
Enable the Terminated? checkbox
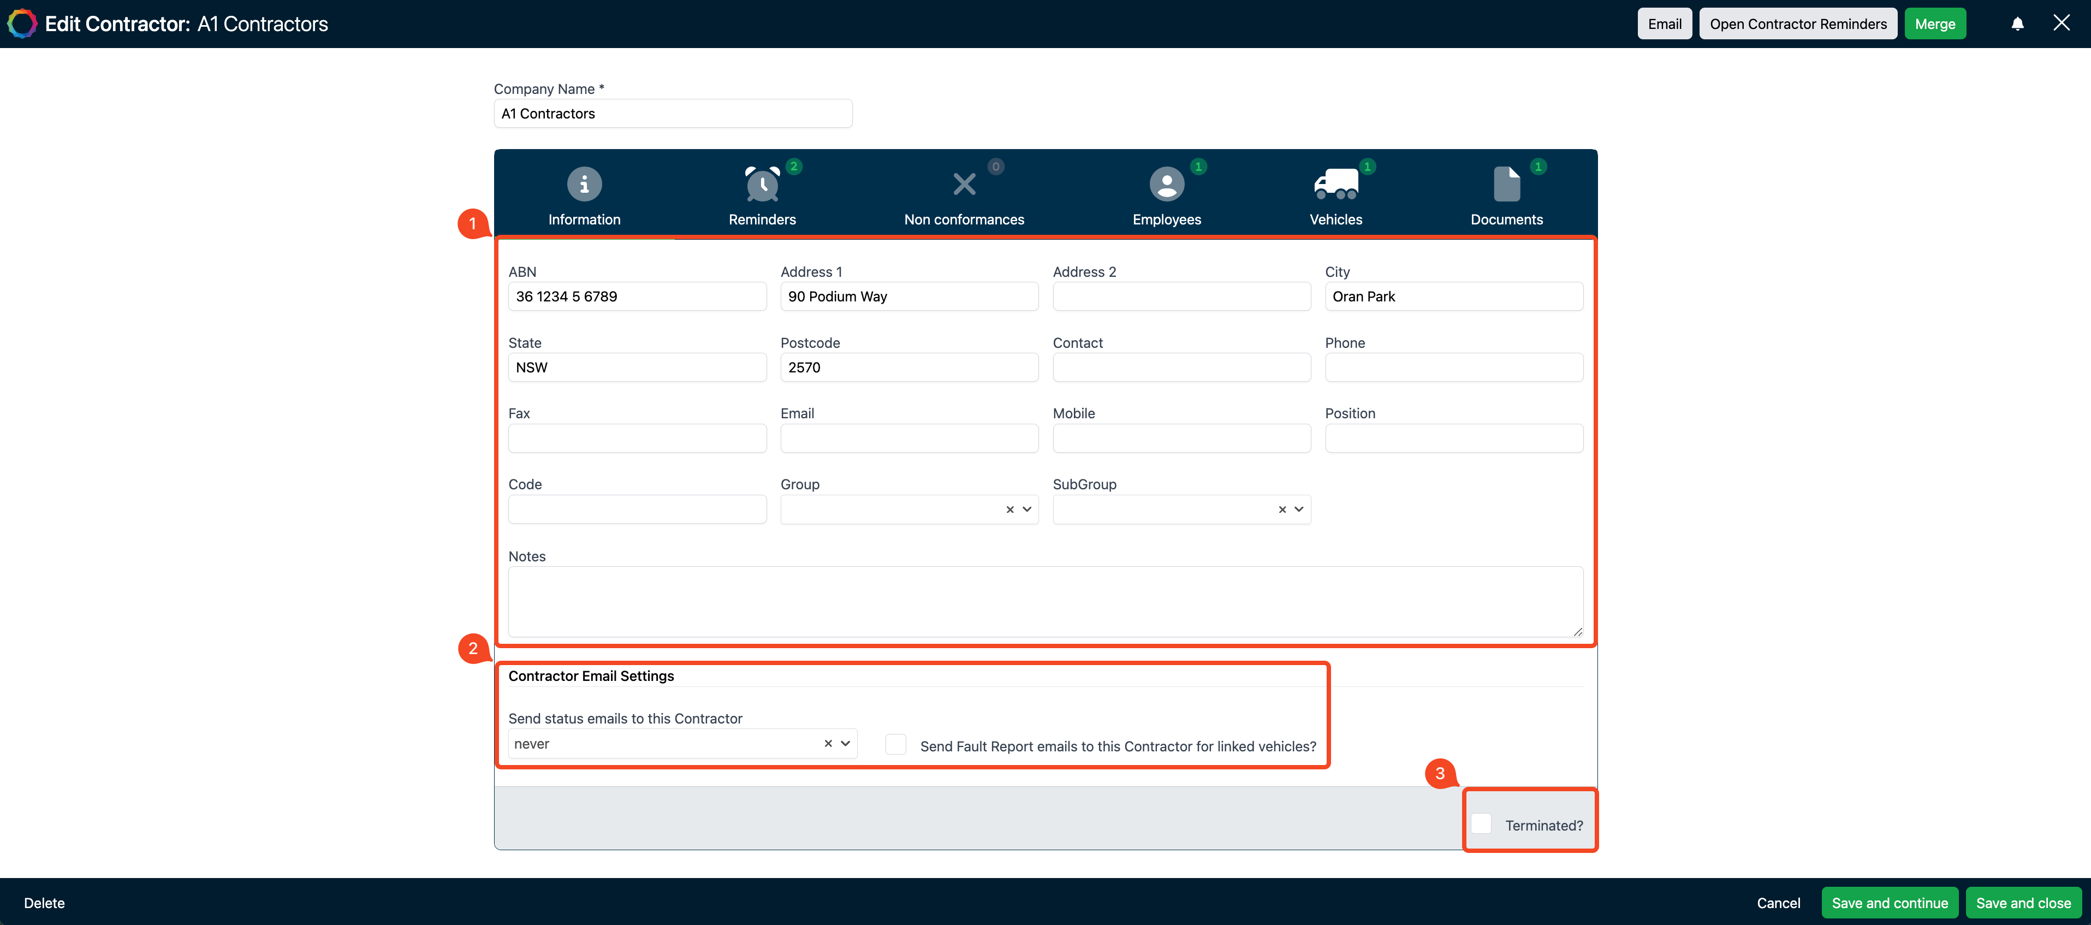pyautogui.click(x=1481, y=823)
